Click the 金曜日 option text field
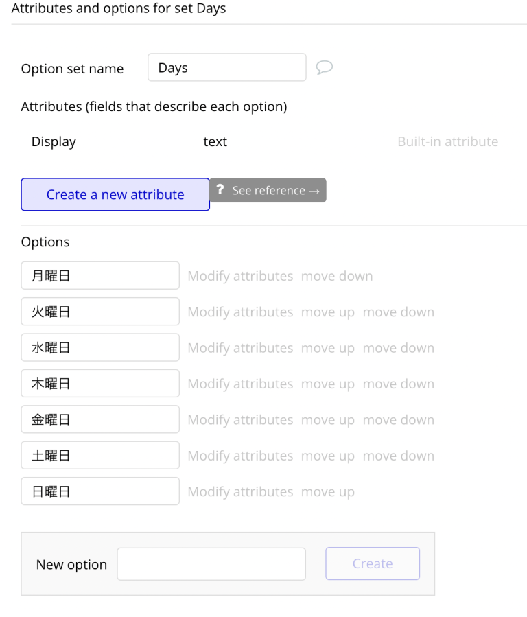The image size is (527, 617). 99,419
